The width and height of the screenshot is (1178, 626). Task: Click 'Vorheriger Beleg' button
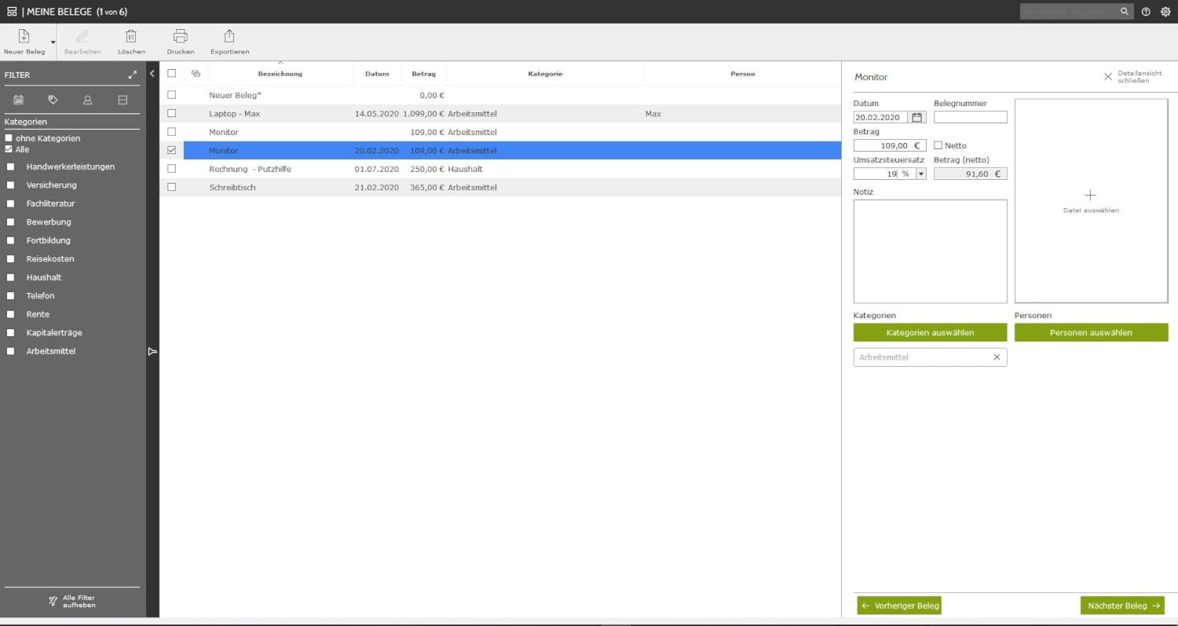(x=899, y=606)
